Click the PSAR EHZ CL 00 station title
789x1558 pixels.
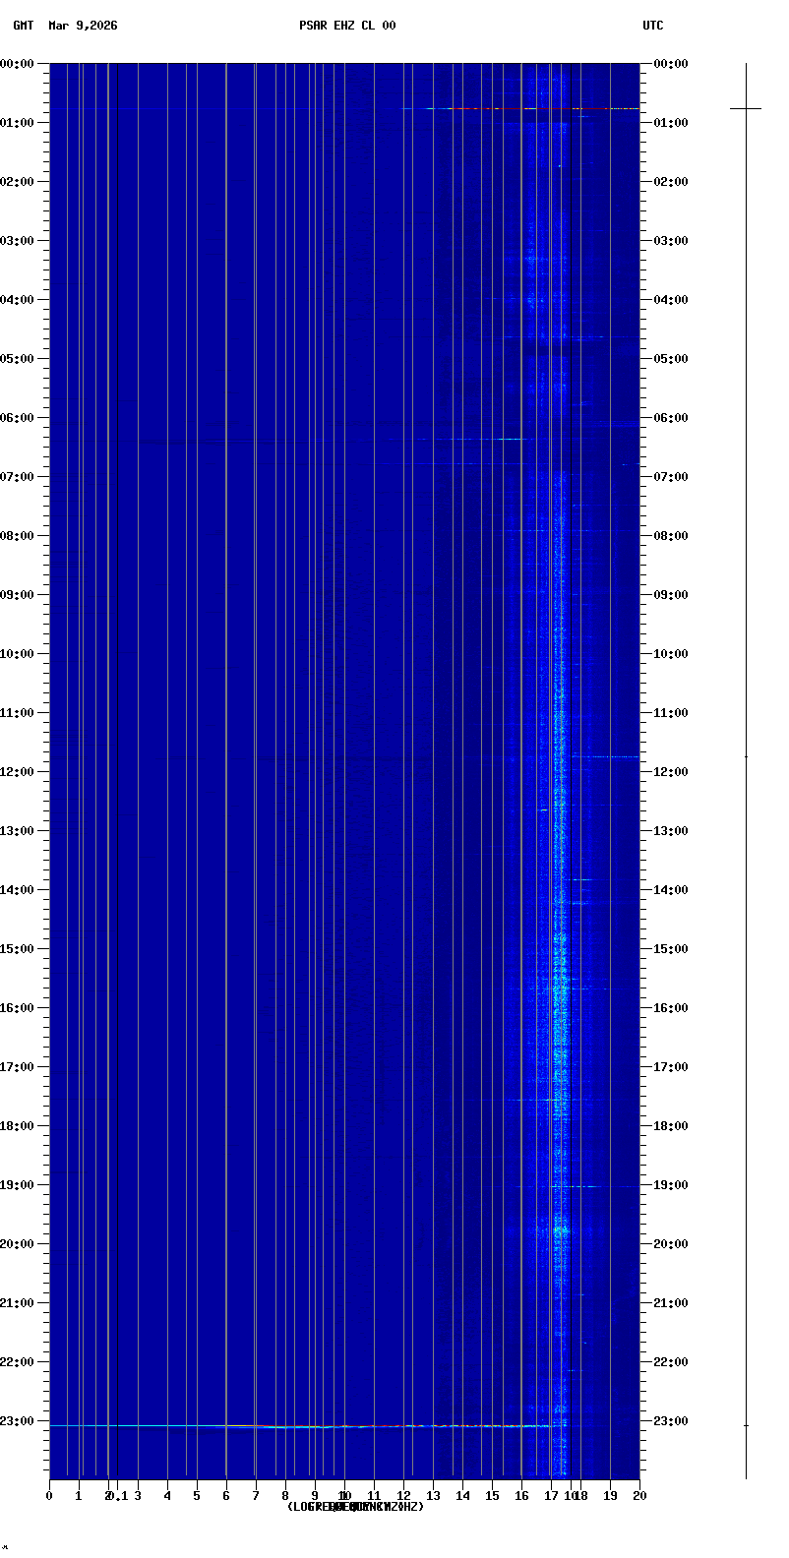pos(347,26)
